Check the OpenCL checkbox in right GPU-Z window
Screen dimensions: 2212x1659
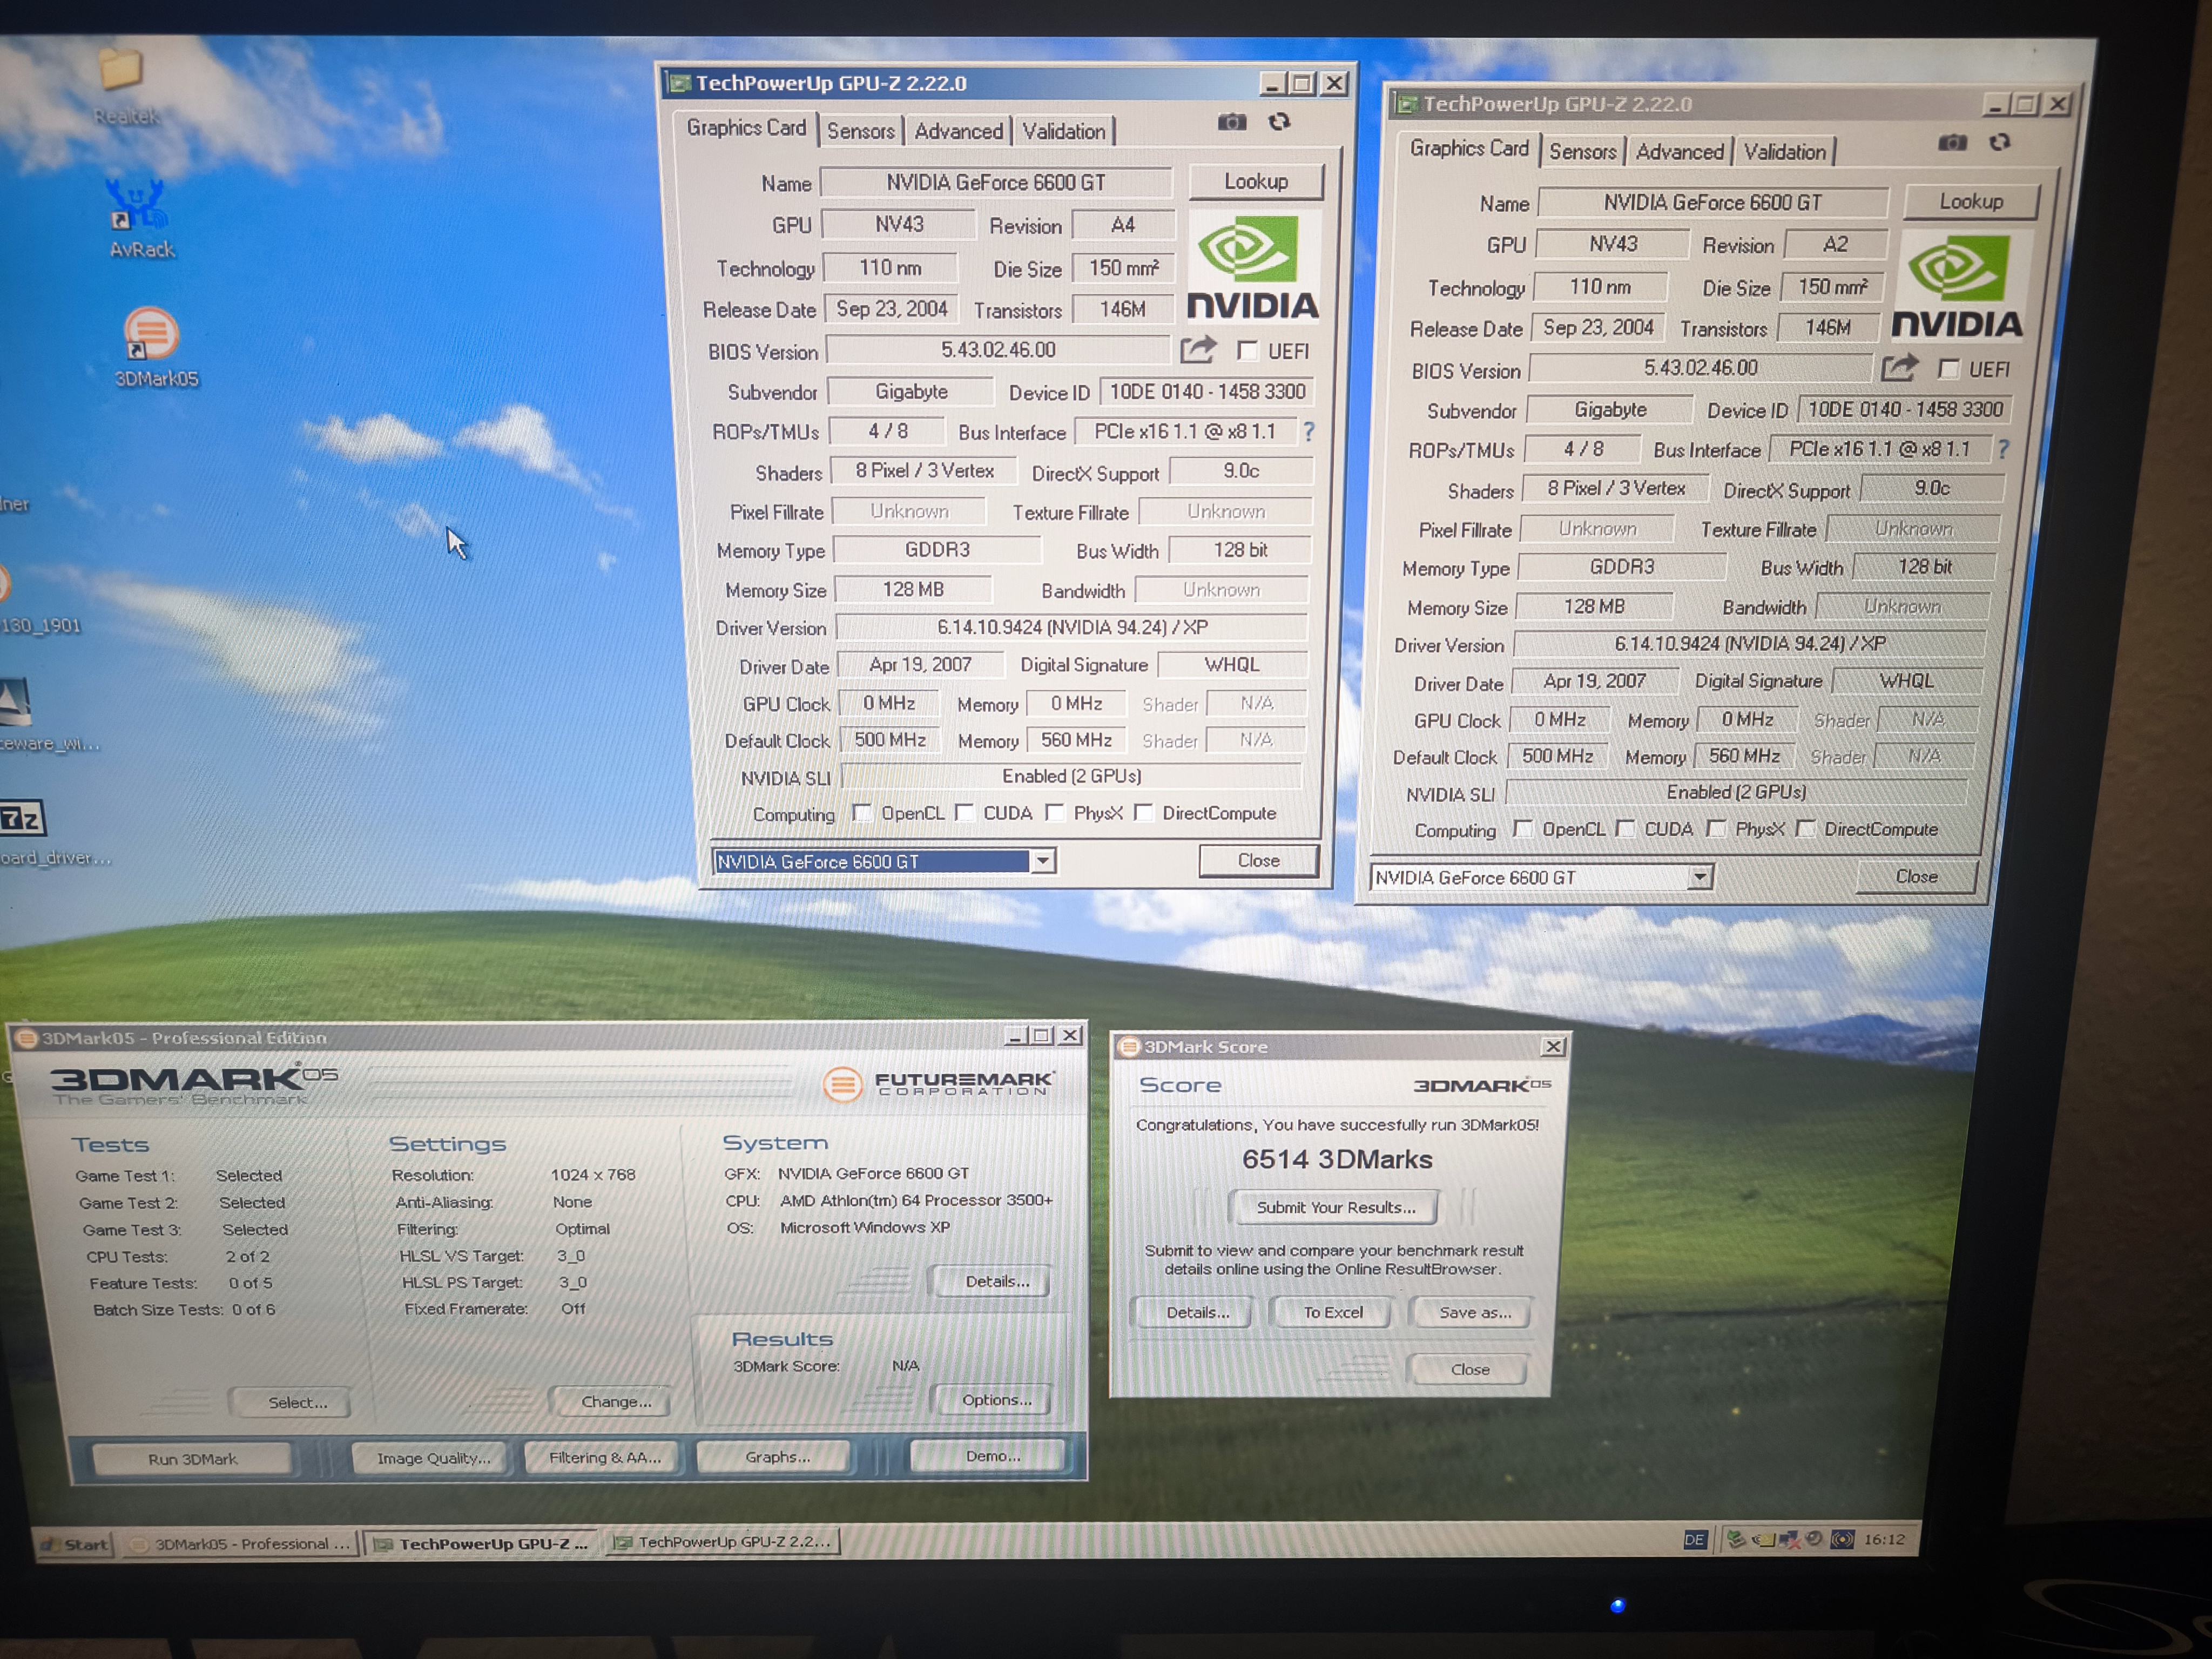click(x=1523, y=829)
